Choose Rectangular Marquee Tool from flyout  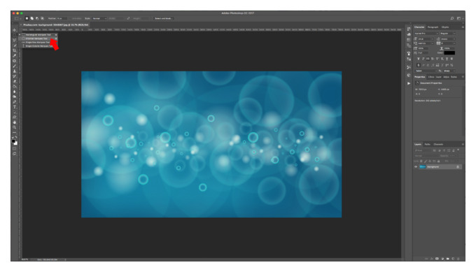point(38,34)
